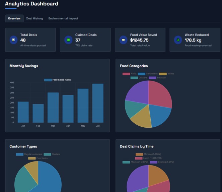Toggle the Food Saved (USD) legend item
Viewport: 222px width, 192px height.
tap(58, 80)
